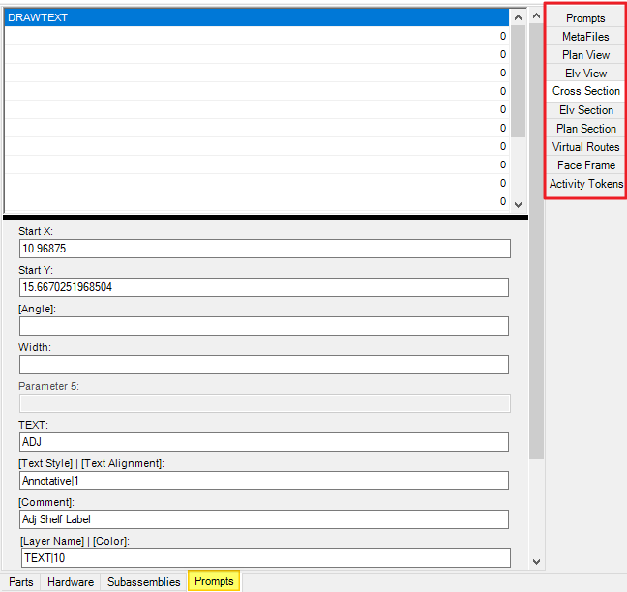Switch to the Elv View side tab

click(x=585, y=74)
